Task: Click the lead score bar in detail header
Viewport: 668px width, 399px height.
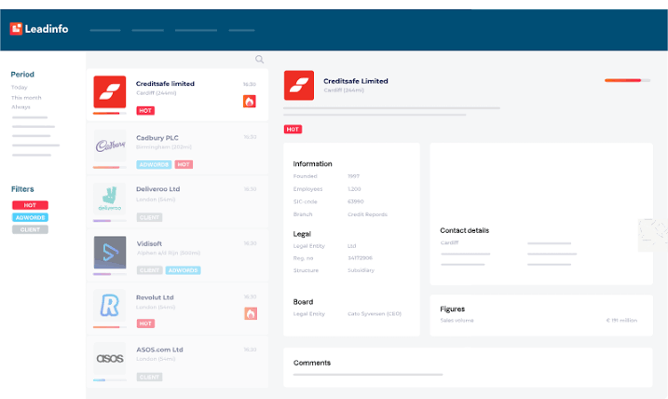Action: [627, 80]
